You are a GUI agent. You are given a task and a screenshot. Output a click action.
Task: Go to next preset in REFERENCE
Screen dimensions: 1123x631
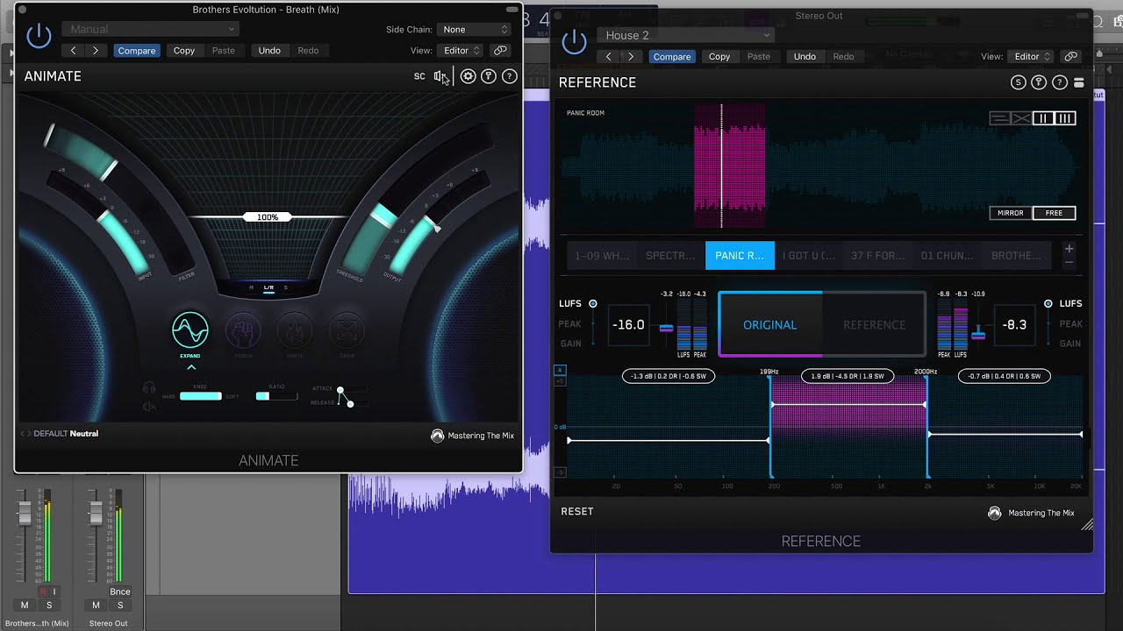[x=630, y=56]
